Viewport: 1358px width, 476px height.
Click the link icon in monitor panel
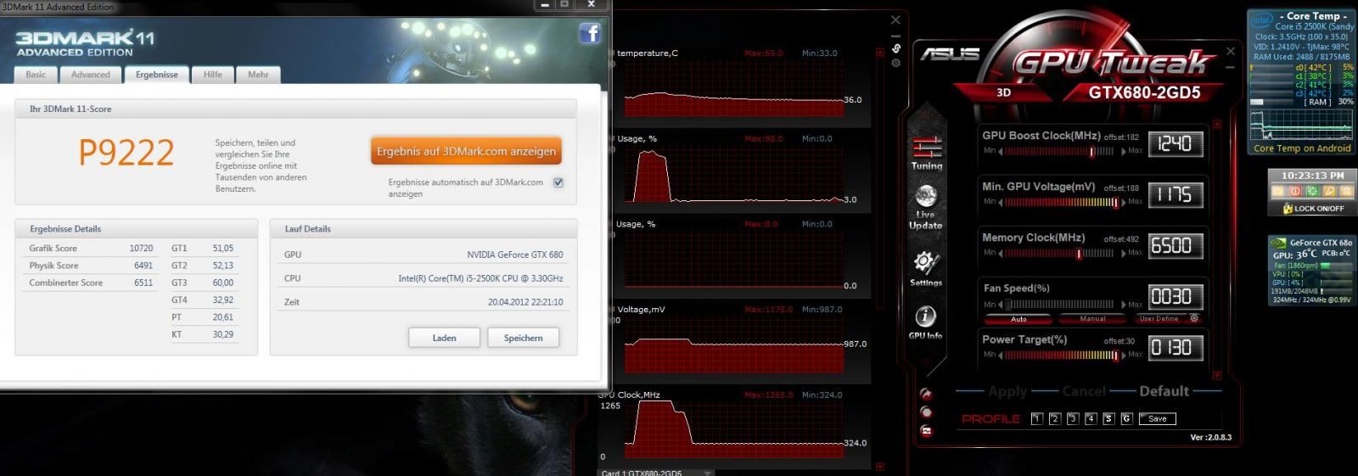895,48
